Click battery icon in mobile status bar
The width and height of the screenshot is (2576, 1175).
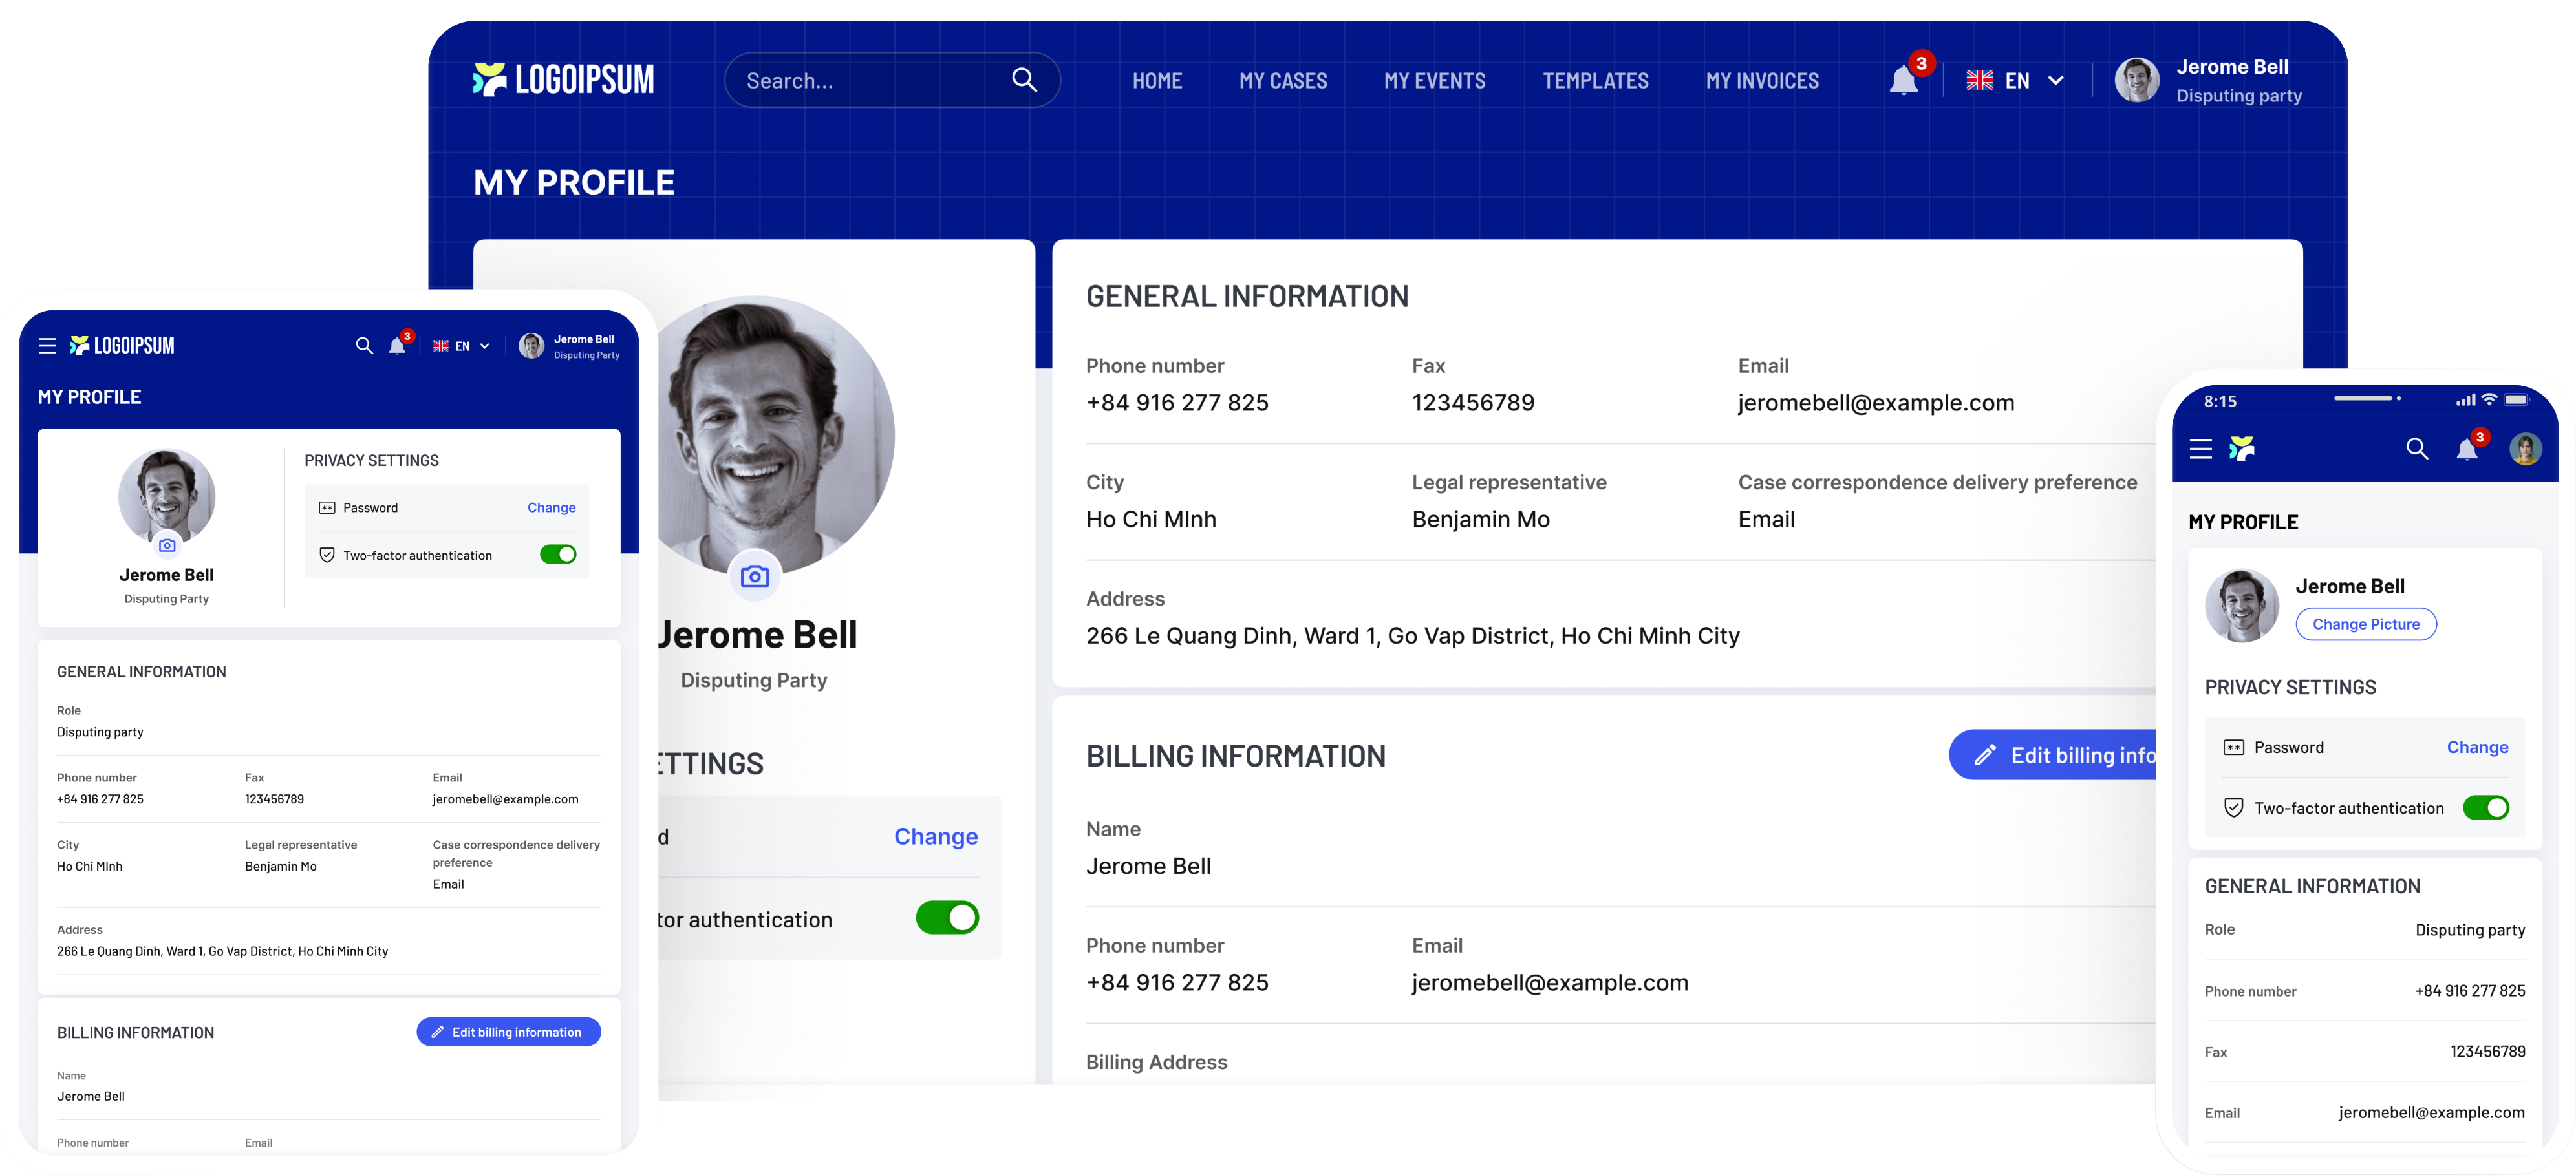2517,399
